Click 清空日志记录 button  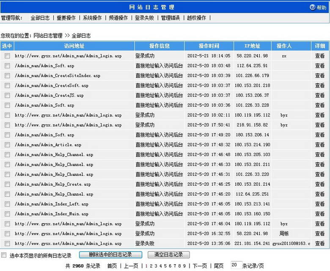coord(168,255)
